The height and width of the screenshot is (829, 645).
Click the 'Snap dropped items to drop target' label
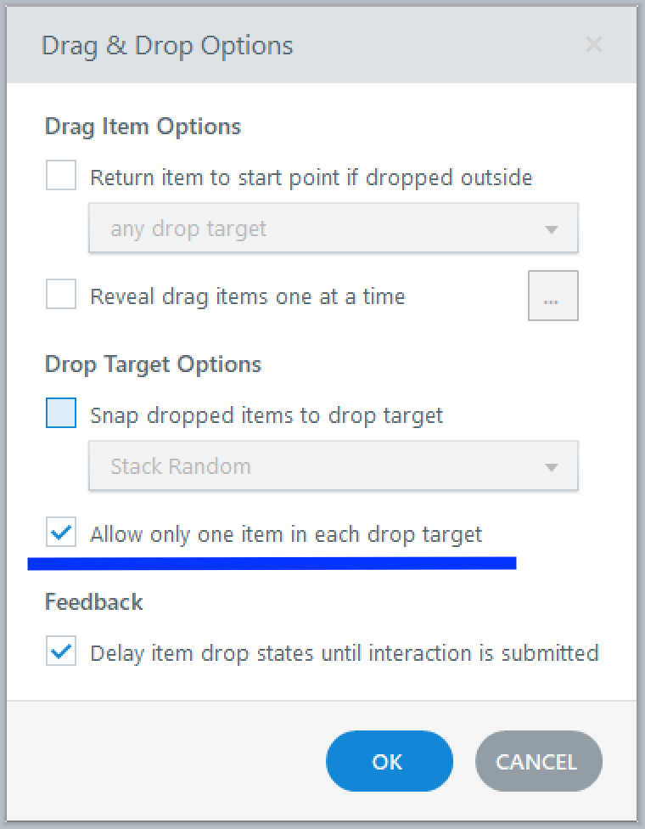pos(266,415)
